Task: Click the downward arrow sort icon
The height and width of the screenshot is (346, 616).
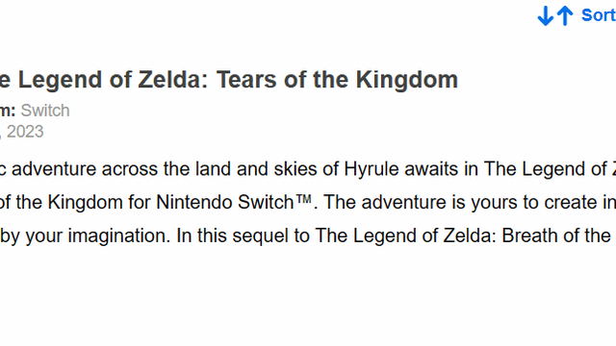Action: pyautogui.click(x=546, y=15)
